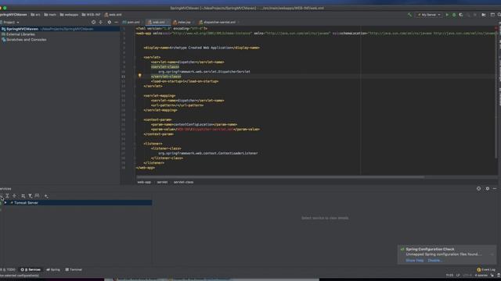This screenshot has height=281, width=501.
Task: Click the display-name line in editor
Action: tap(201, 48)
